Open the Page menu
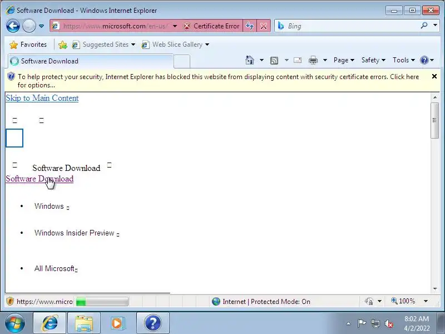Viewport: 445px width, 334px height. [344, 60]
